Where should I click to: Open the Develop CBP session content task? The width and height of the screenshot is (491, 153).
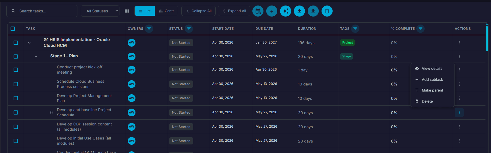[84, 127]
